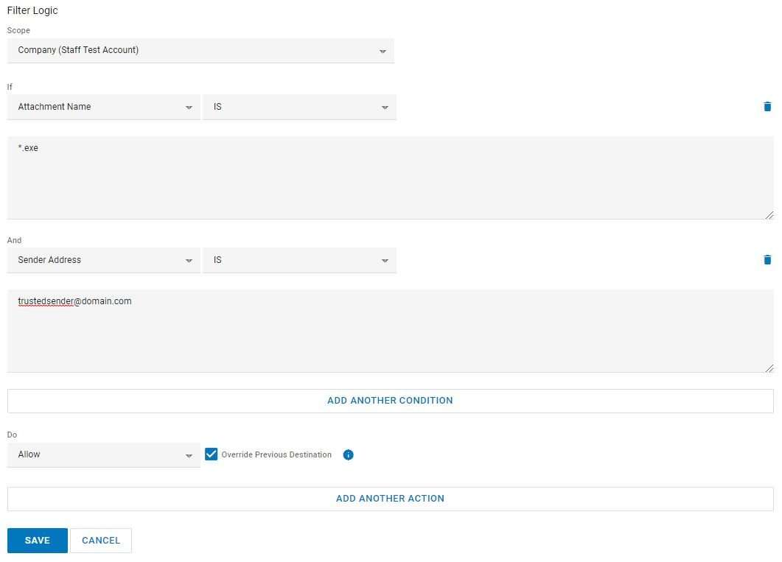Open the Sender Address field dropdown
This screenshot has width=782, height=562.
click(103, 260)
